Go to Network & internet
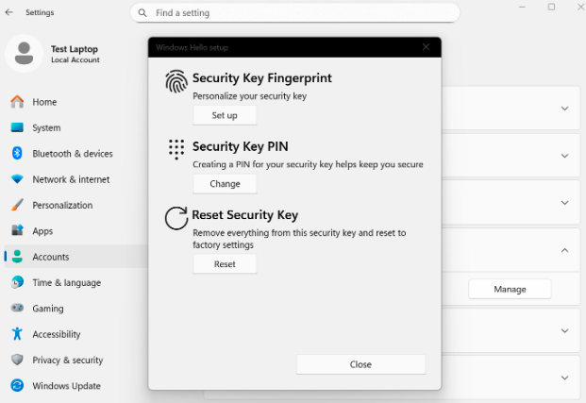This screenshot has height=403, width=586. tap(71, 179)
